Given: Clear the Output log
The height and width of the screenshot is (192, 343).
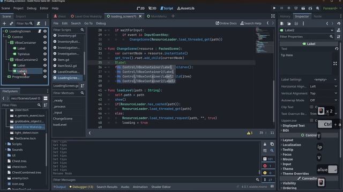Looking at the screenshot, I should point(265,144).
